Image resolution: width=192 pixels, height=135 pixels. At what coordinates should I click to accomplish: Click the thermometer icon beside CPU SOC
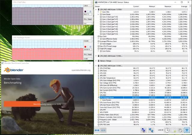coord(99,73)
